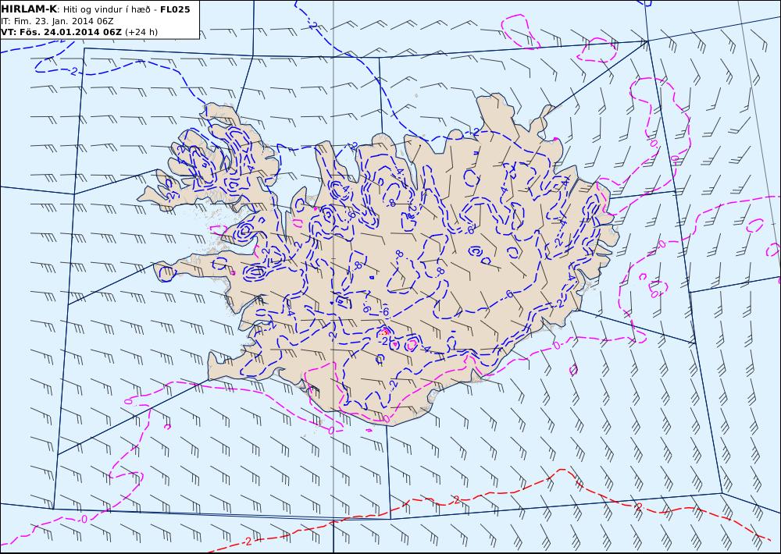Click the HIRLAM-K model name in legend

tap(29, 9)
